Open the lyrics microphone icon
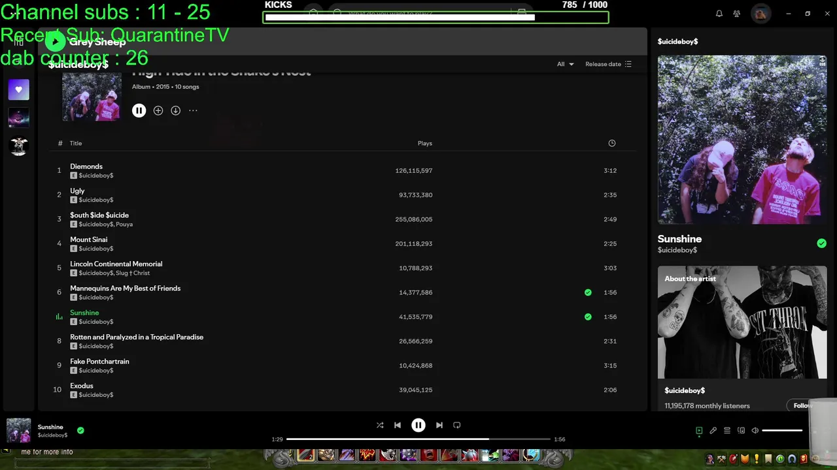 pyautogui.click(x=713, y=431)
